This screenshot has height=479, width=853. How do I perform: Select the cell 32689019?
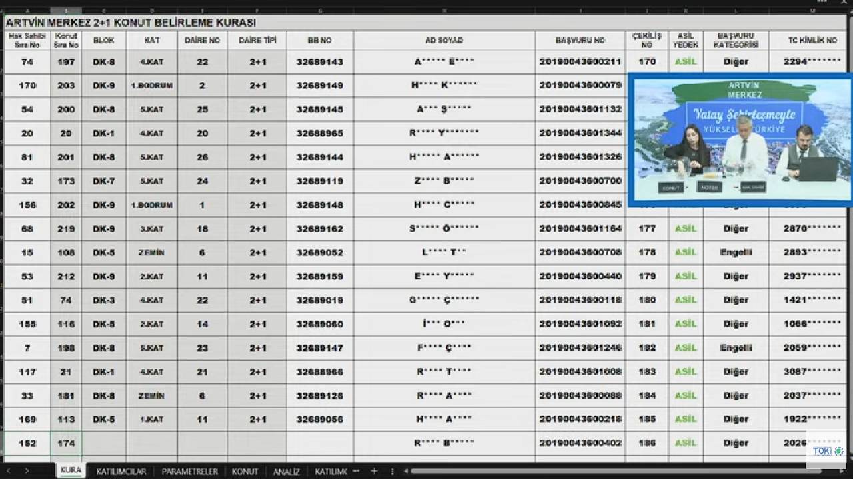pos(320,300)
